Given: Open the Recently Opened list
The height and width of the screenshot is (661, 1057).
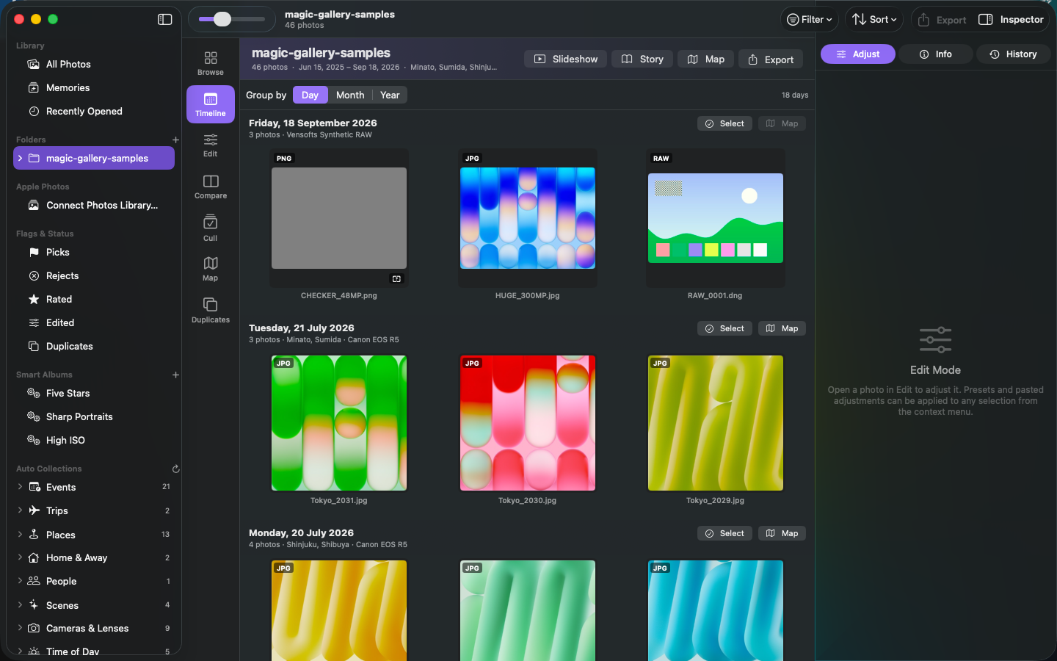Looking at the screenshot, I should 94,112.
